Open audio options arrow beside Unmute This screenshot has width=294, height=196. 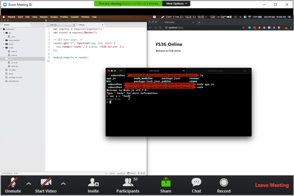pyautogui.click(x=29, y=184)
